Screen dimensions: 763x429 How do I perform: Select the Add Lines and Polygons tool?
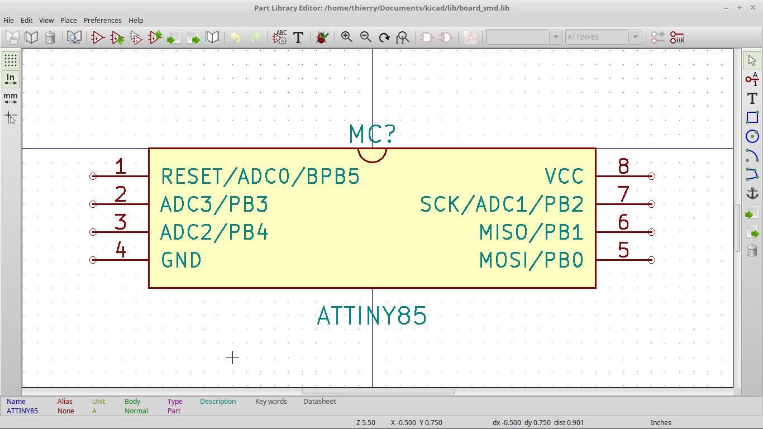tap(752, 174)
